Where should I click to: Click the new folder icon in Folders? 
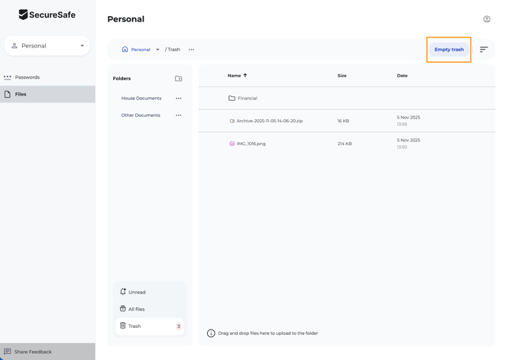tap(178, 79)
